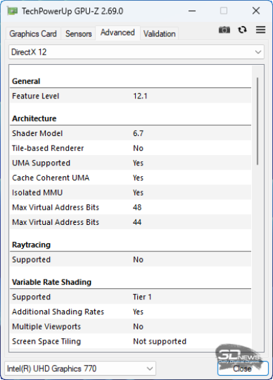Open the Sensors tab

pos(78,34)
